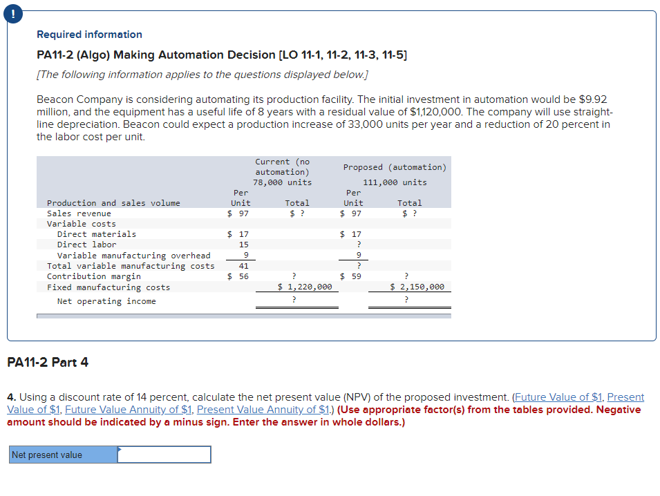Click the $ 1,220,000 fixed cost value

pyautogui.click(x=305, y=287)
